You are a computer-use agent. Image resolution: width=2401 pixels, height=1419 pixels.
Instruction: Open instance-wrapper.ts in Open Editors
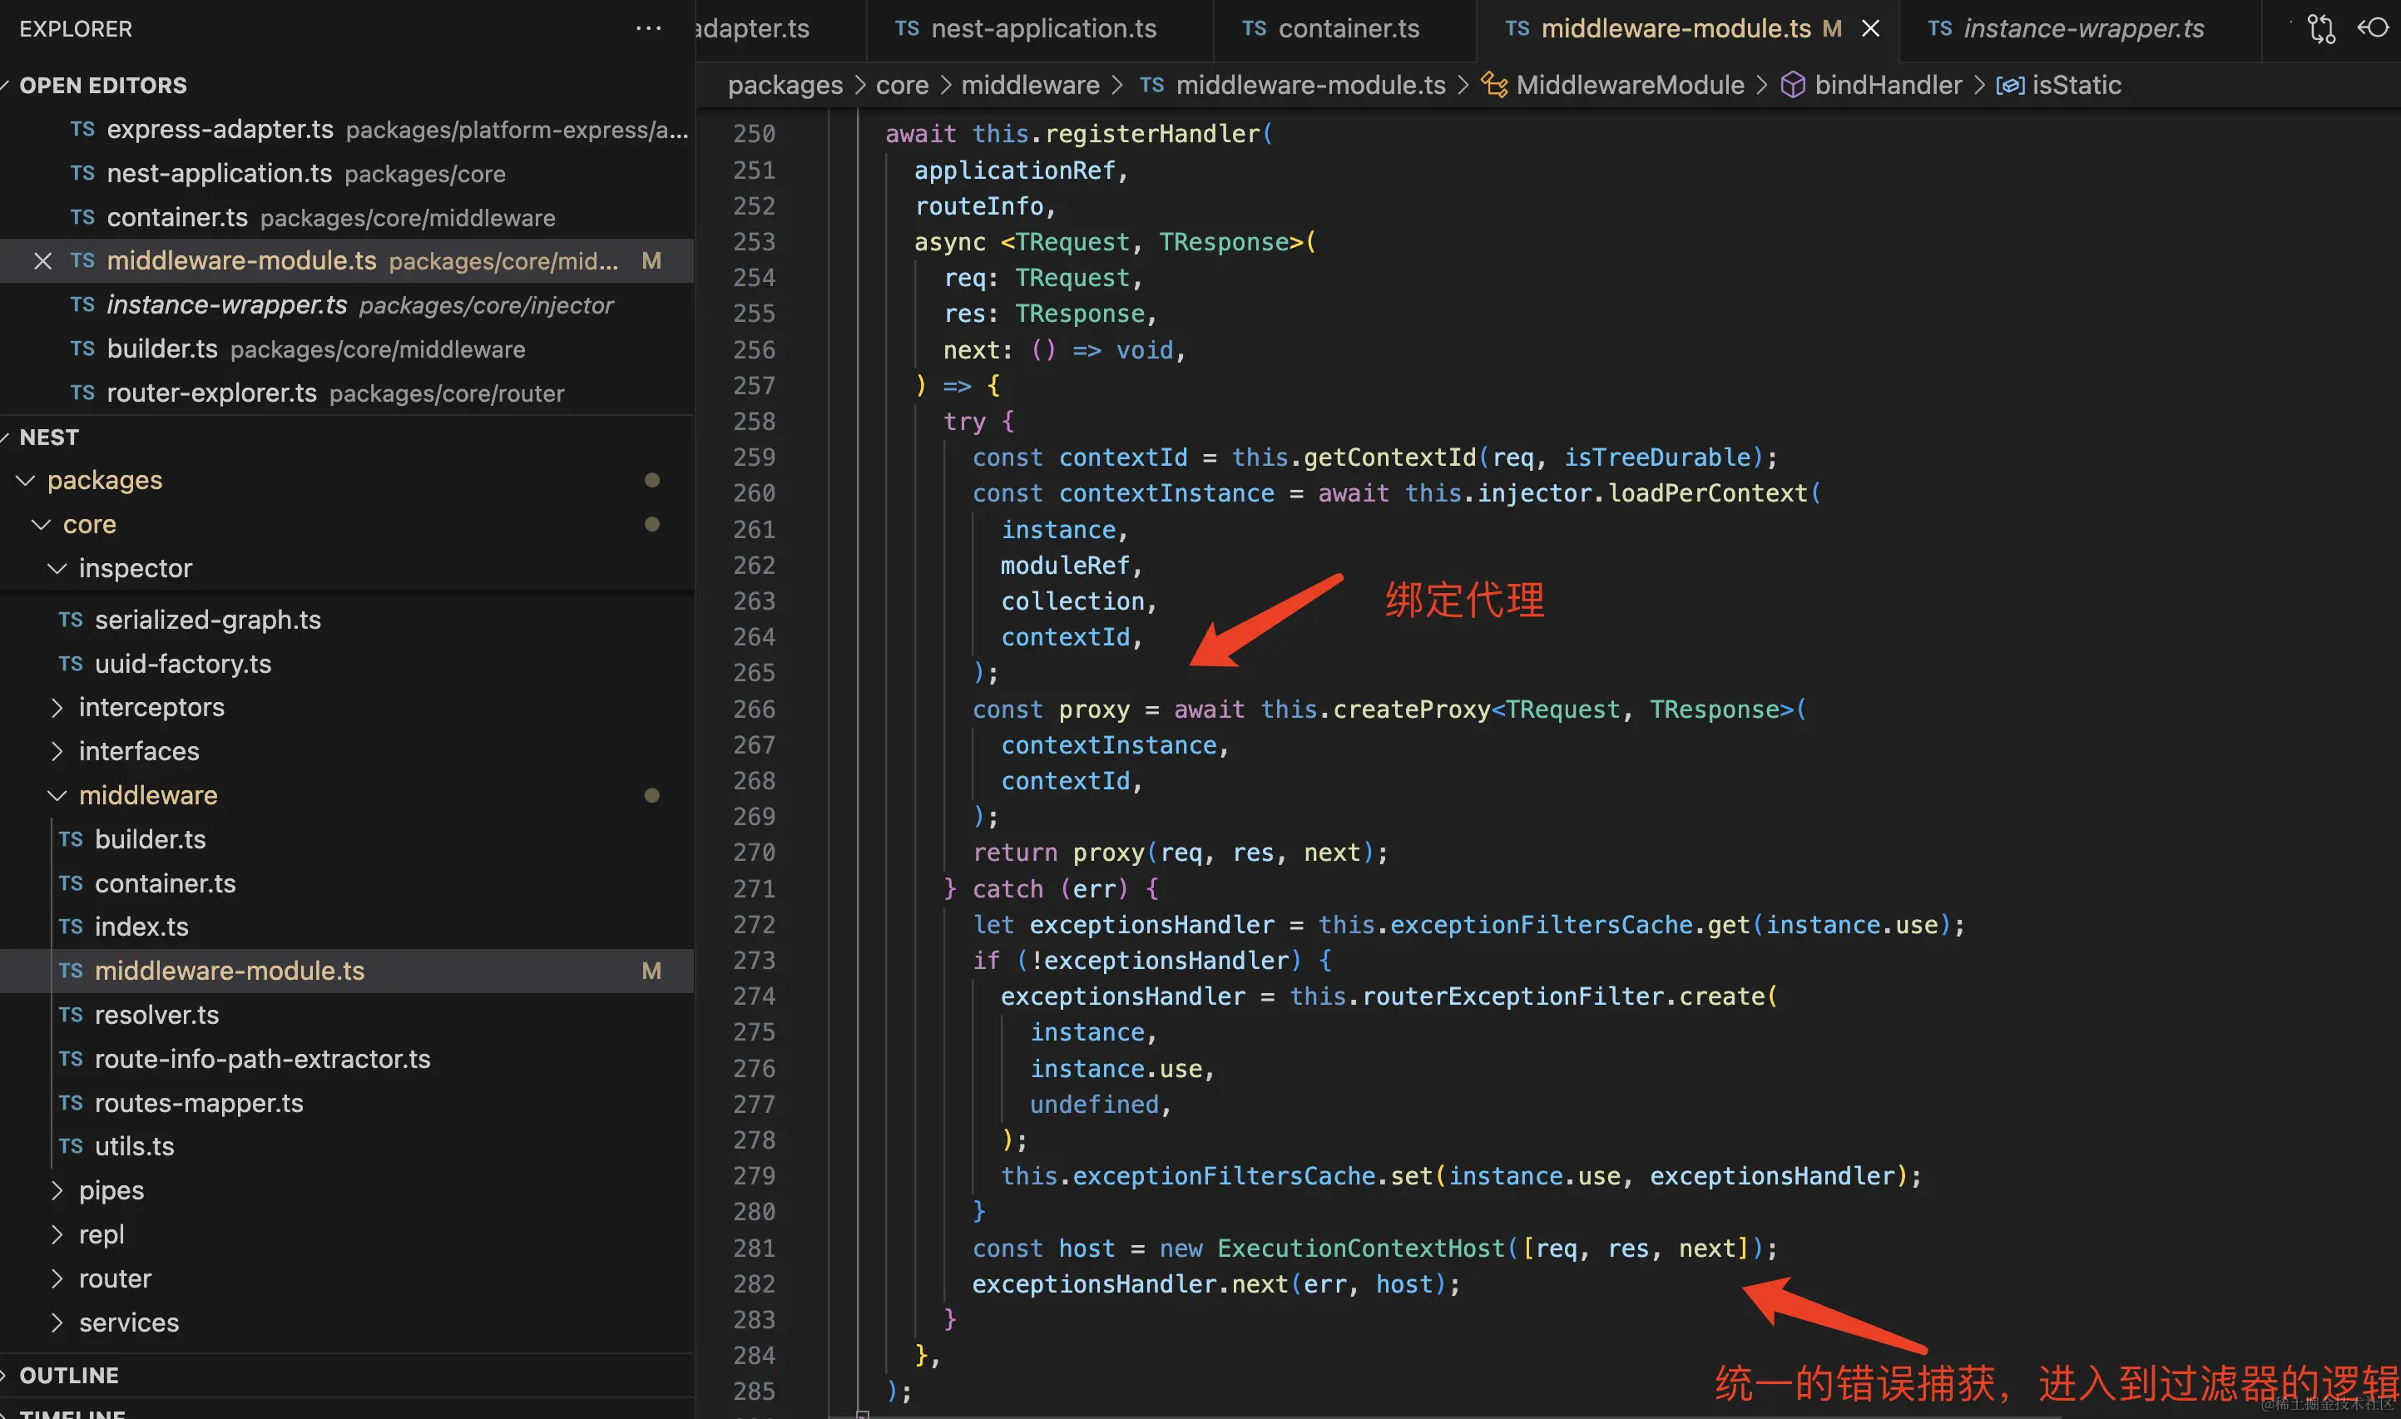point(346,305)
